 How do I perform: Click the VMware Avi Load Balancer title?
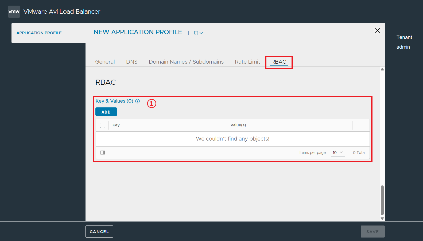coord(62,11)
